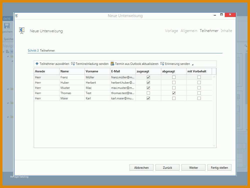
Task: Select the Name cell Thomas
Action: tap(72, 93)
